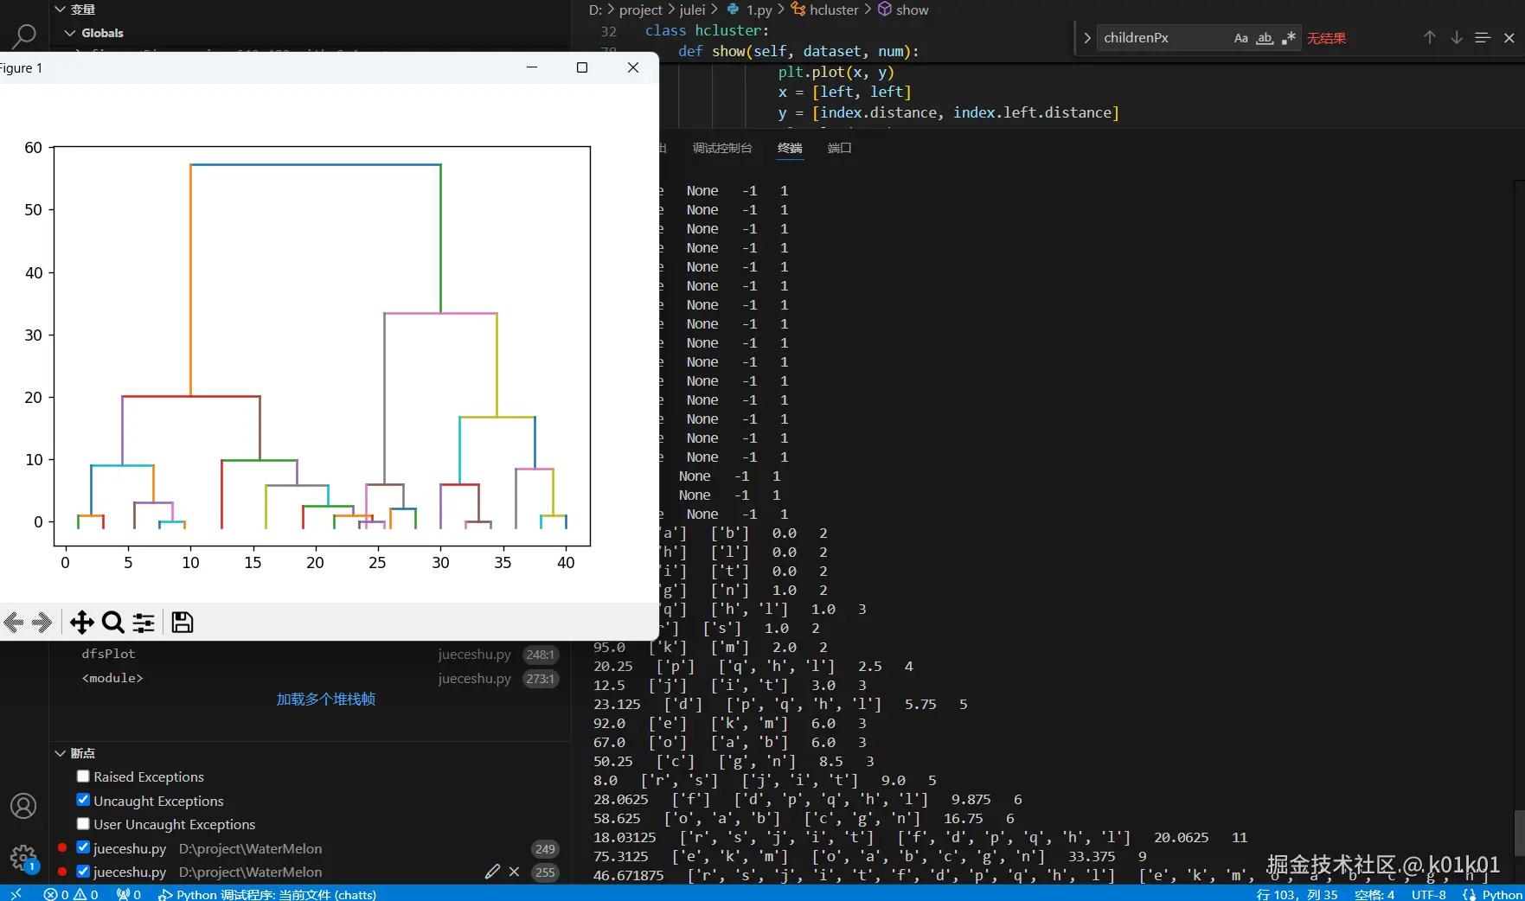Click the 248:1 line badge for dfsPlot
Image resolution: width=1525 pixels, height=901 pixels.
(541, 655)
